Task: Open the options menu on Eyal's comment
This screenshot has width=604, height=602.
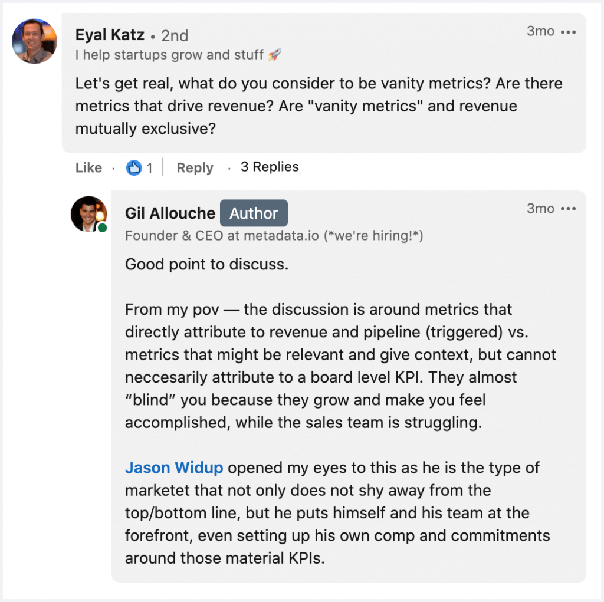Action: point(569,31)
